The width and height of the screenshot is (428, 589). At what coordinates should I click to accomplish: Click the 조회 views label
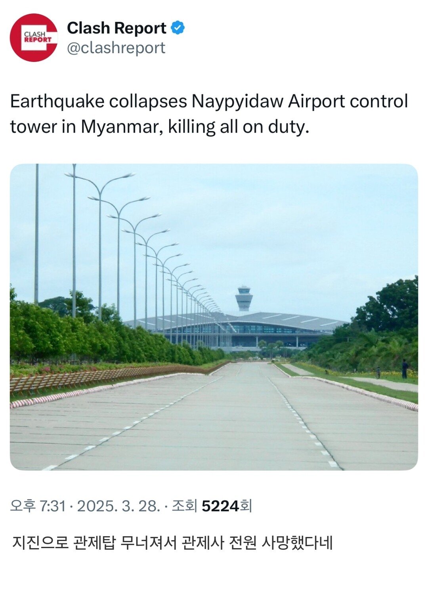coord(185,506)
